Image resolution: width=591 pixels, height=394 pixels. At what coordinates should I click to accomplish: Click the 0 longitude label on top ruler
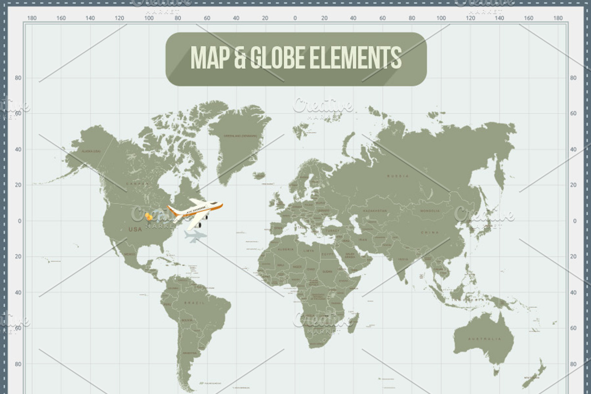click(295, 18)
